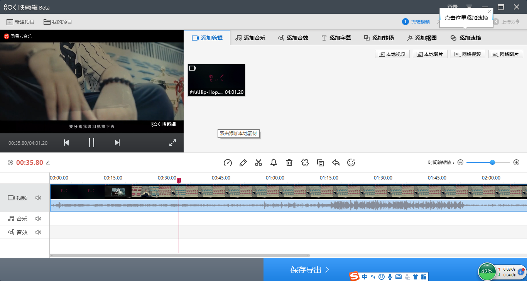Select the 剪辑视频 step

click(x=416, y=22)
